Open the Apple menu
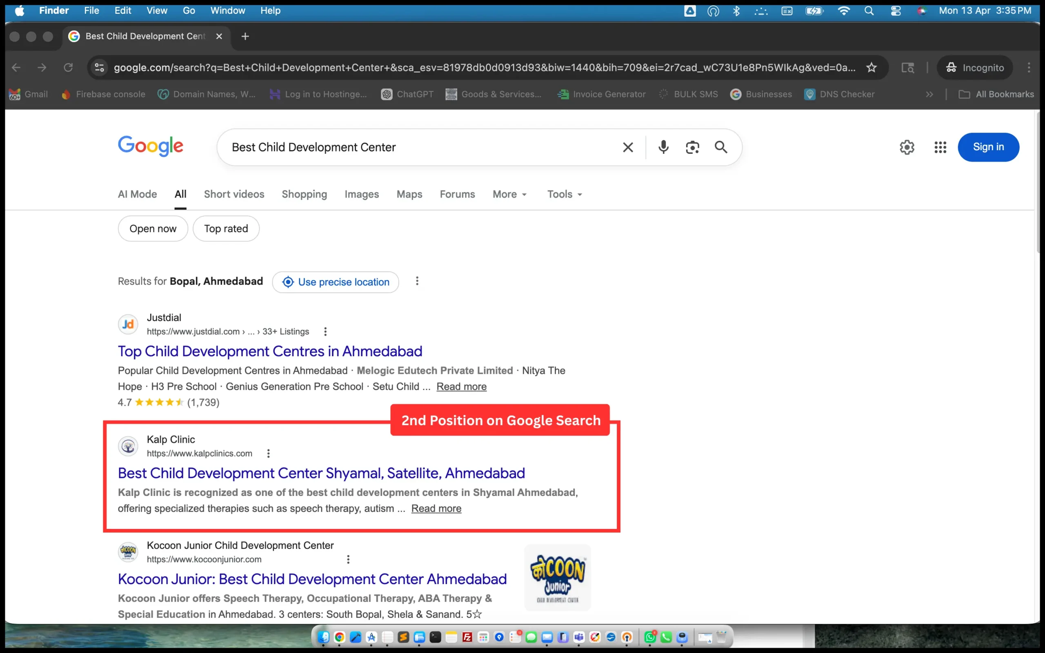The height and width of the screenshot is (653, 1045). (x=20, y=11)
